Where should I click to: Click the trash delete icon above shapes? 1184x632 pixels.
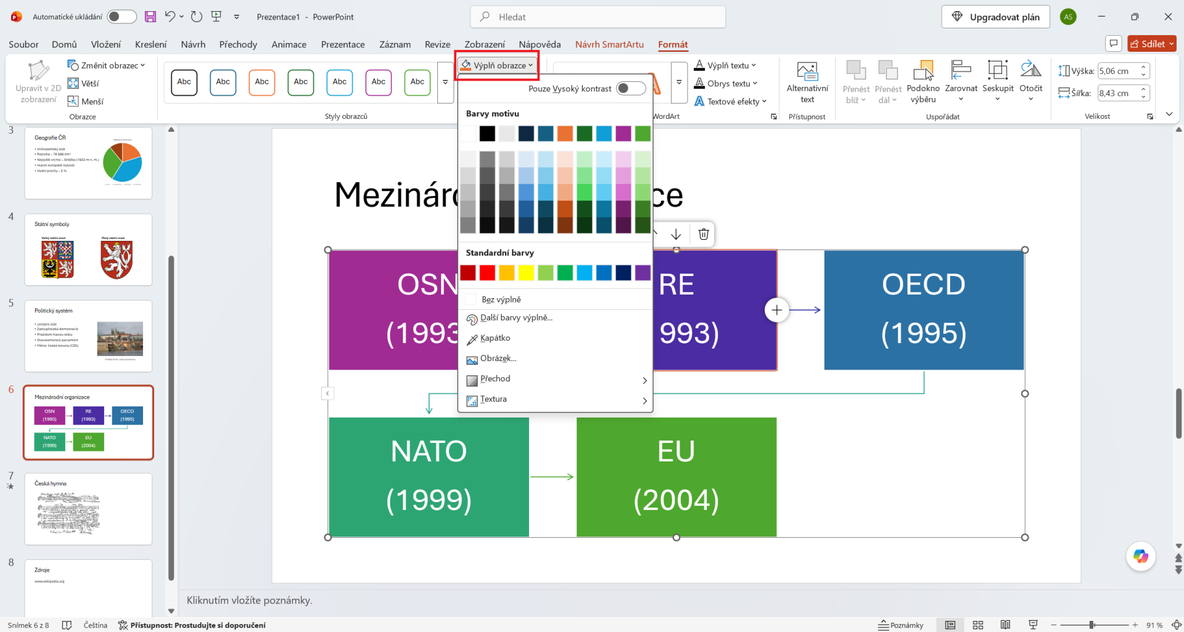pos(704,234)
